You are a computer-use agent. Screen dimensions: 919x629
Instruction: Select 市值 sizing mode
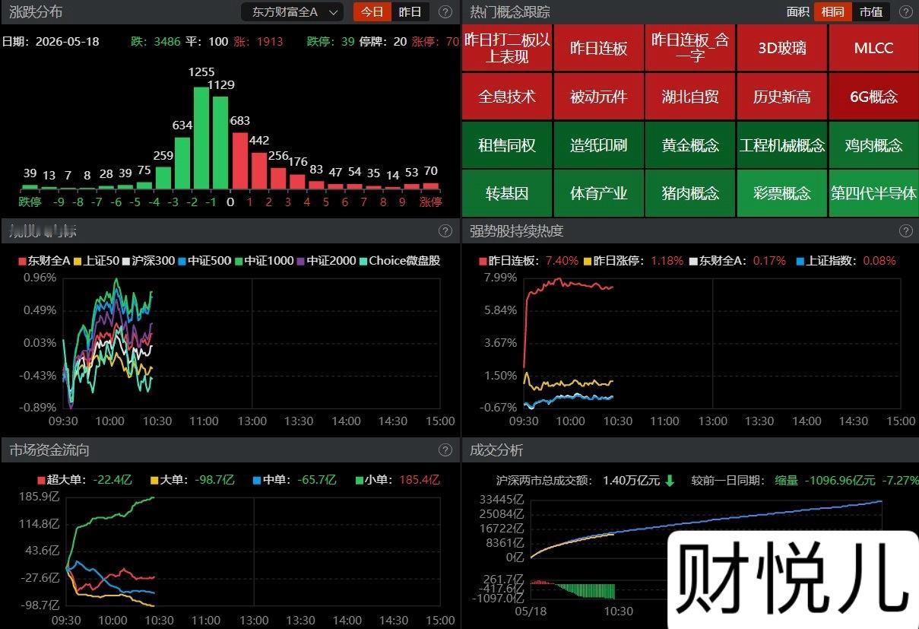click(x=871, y=12)
